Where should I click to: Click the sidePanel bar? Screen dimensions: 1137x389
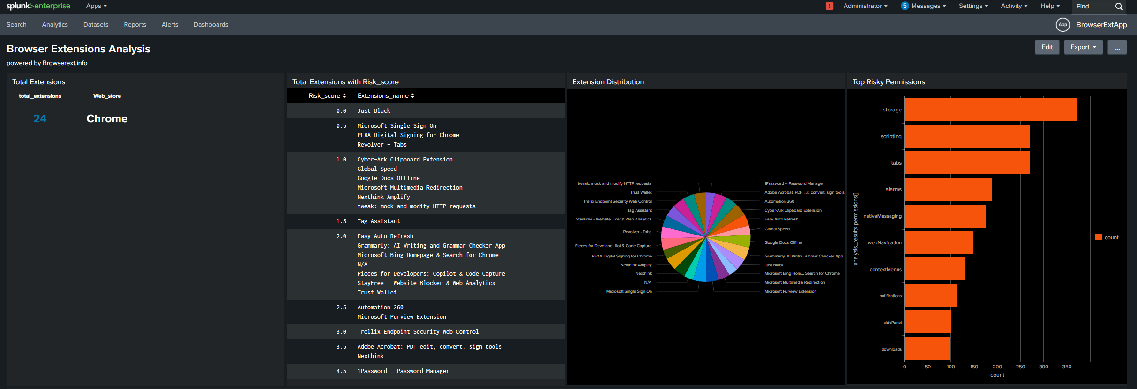click(928, 322)
